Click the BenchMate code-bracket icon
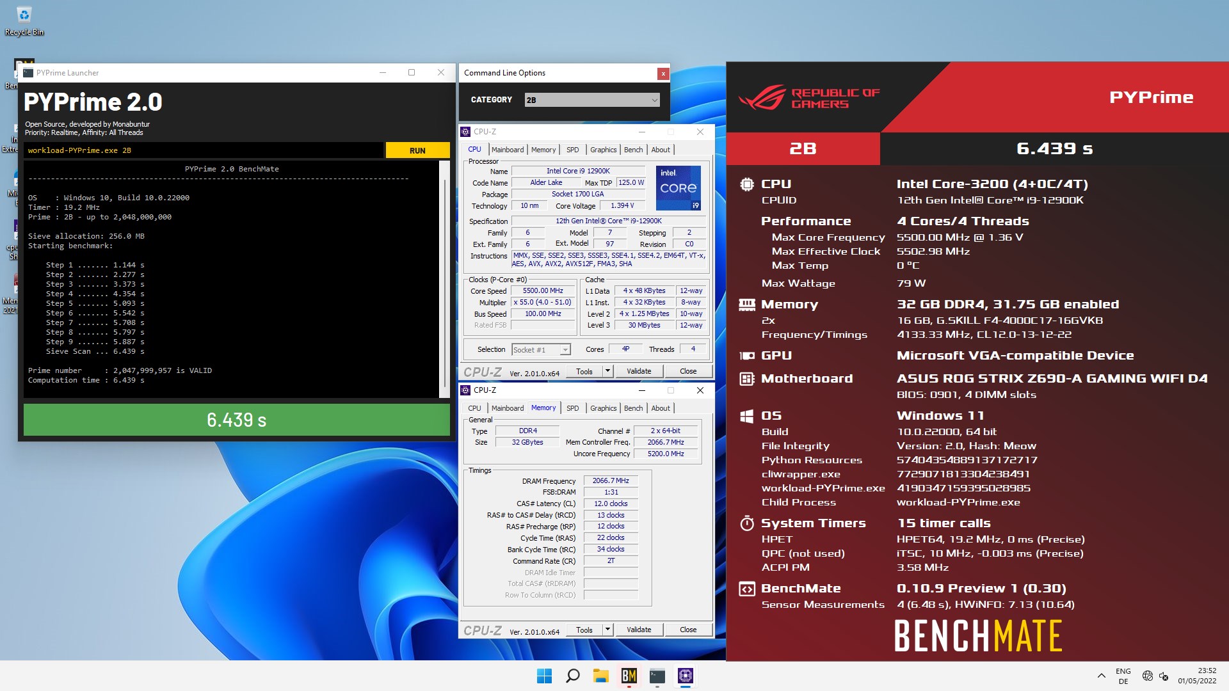Viewport: 1229px width, 691px height. click(746, 589)
